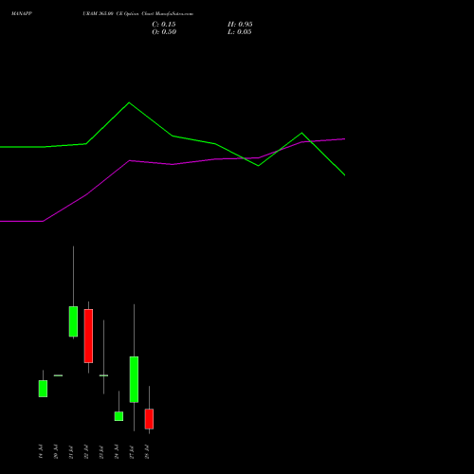Click the red candlestick above '22 Jul'
Image resolution: width=474 pixels, height=474 pixels.
(x=88, y=336)
